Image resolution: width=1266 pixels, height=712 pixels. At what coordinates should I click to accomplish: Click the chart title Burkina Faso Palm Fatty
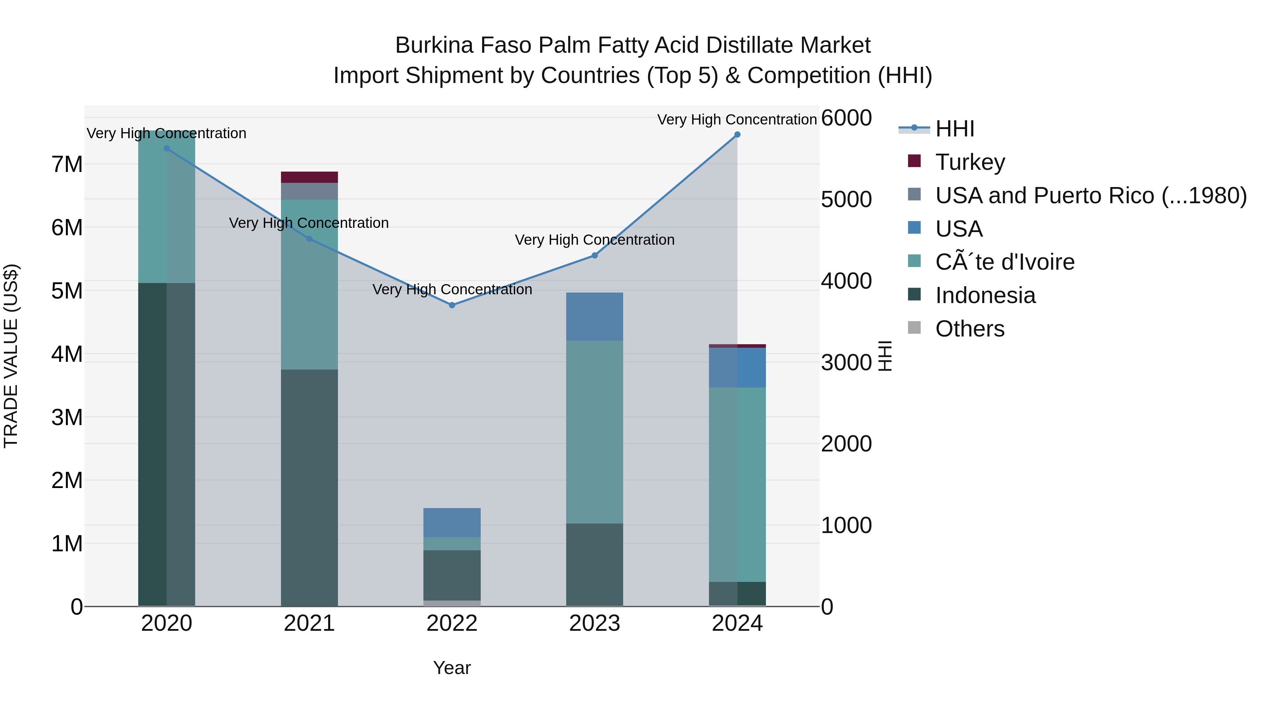click(x=633, y=45)
